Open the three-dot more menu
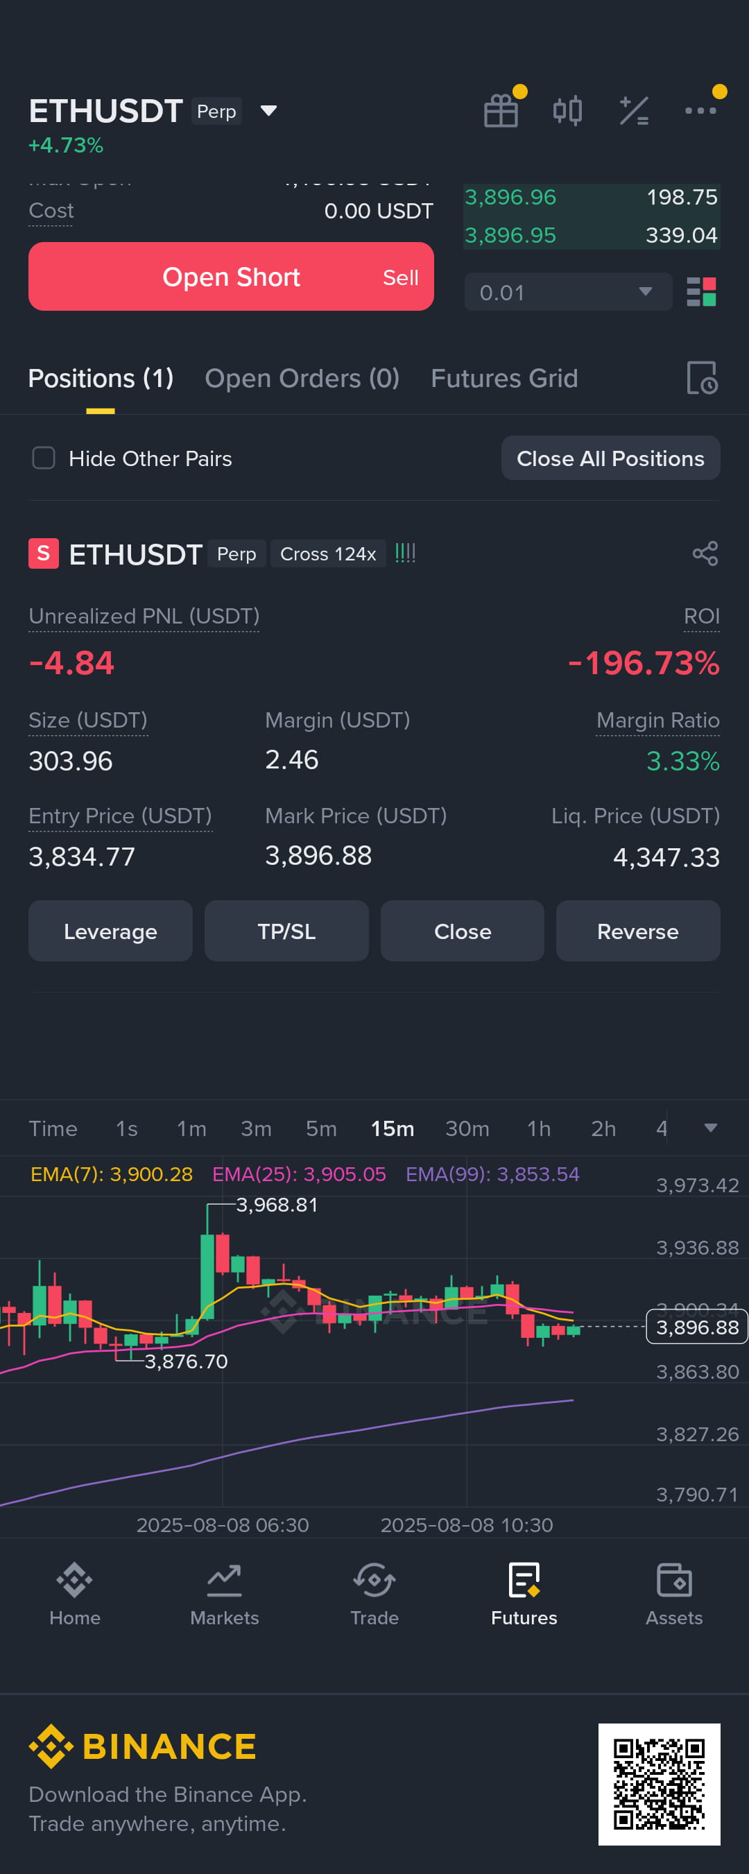749x1874 pixels. tap(700, 110)
